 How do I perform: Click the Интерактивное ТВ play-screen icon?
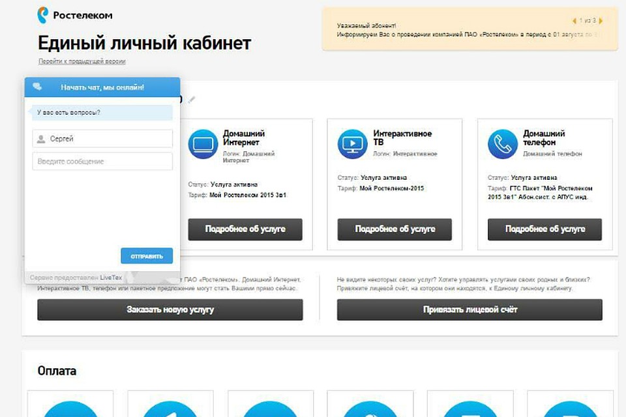pos(353,144)
